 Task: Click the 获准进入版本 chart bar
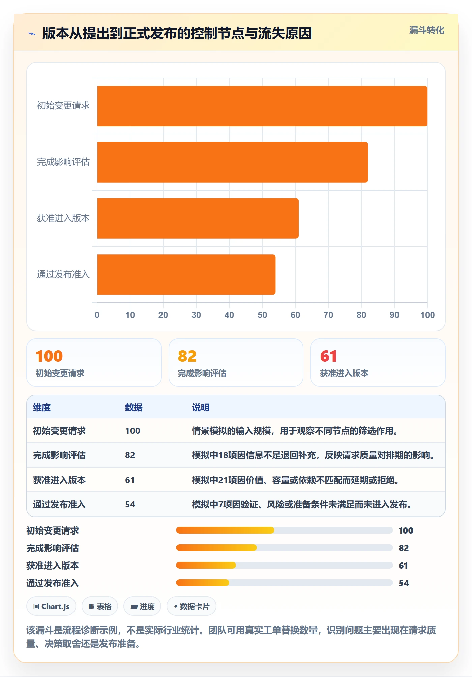coord(198,218)
